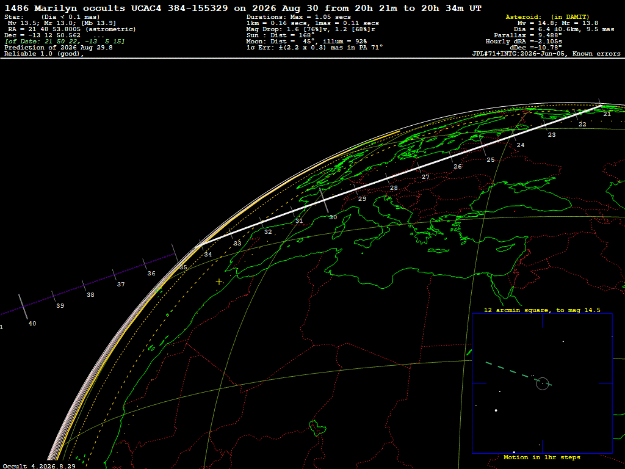Click the target circle in star chart
This screenshot has height=469, width=625.
click(543, 384)
